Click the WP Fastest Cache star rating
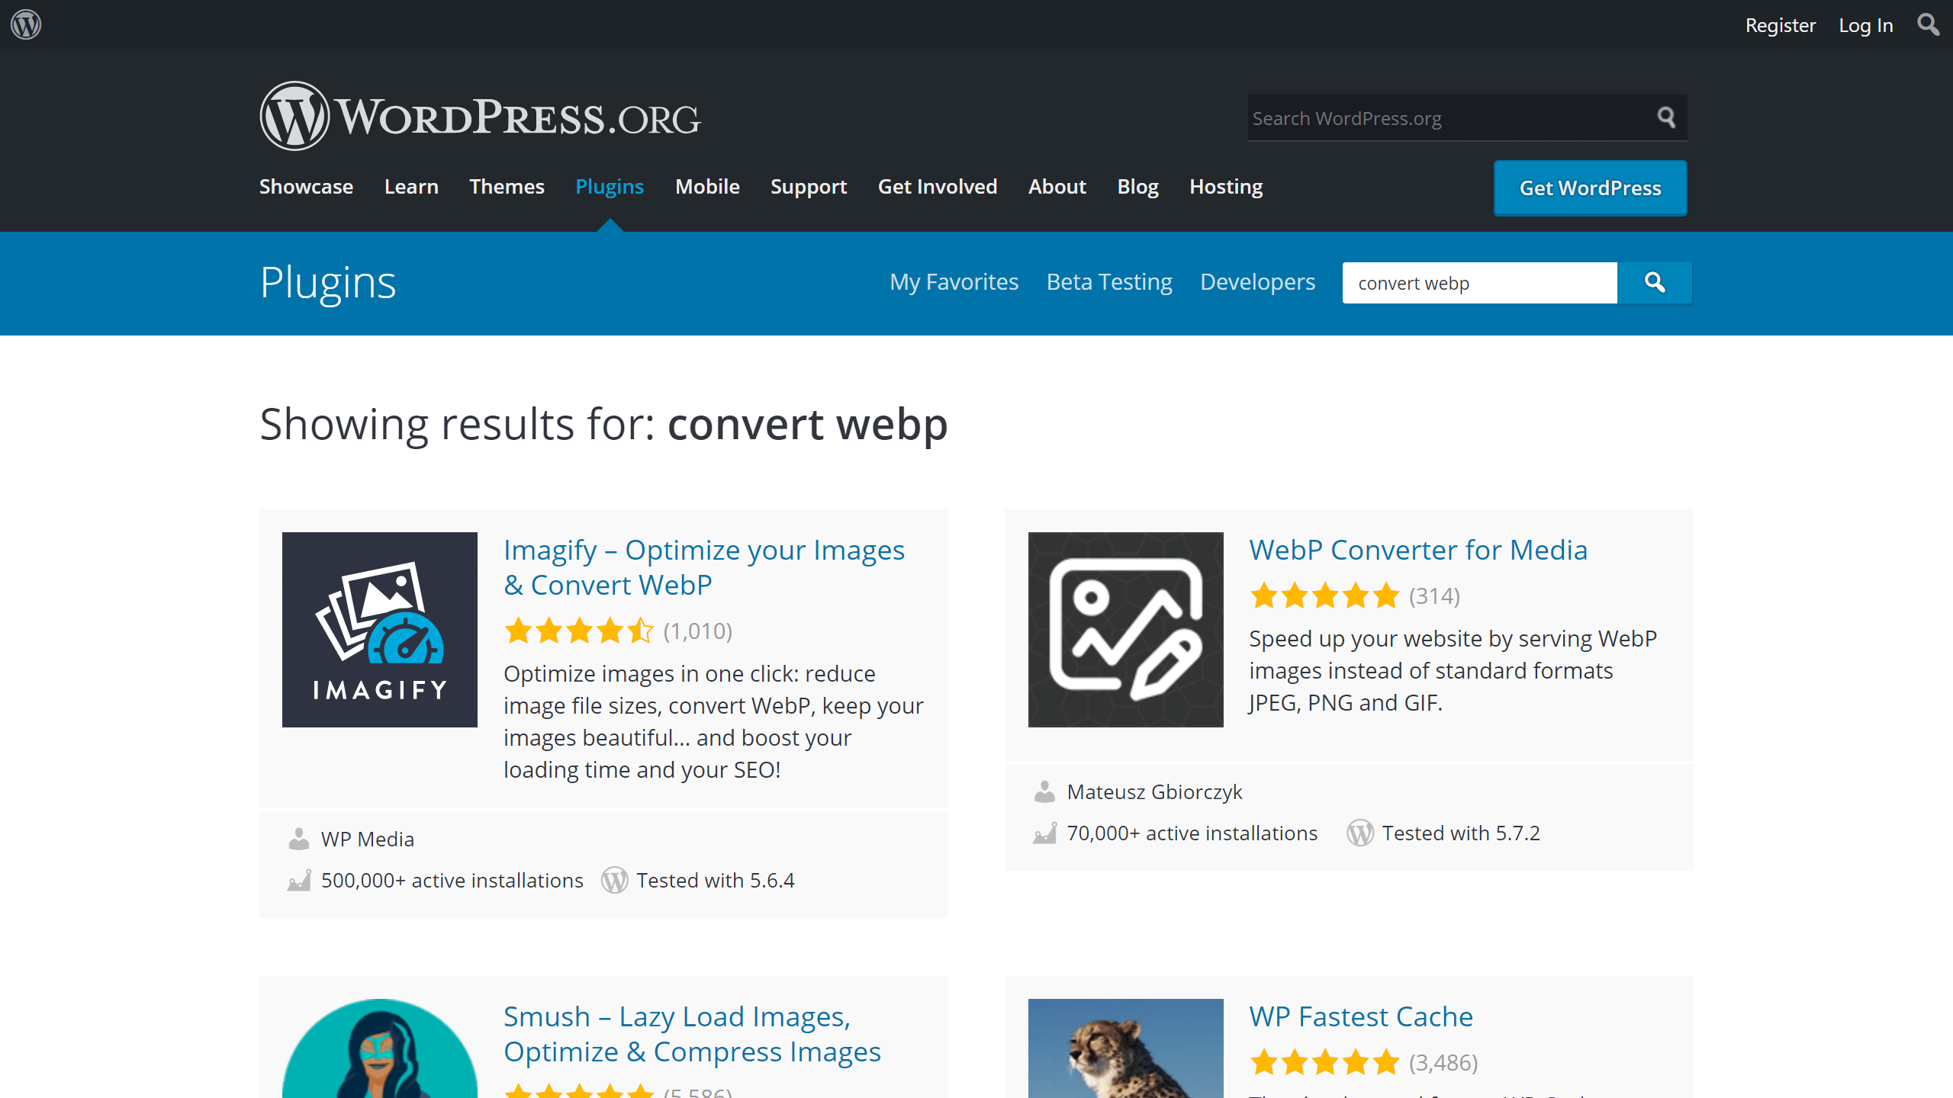 (1324, 1062)
